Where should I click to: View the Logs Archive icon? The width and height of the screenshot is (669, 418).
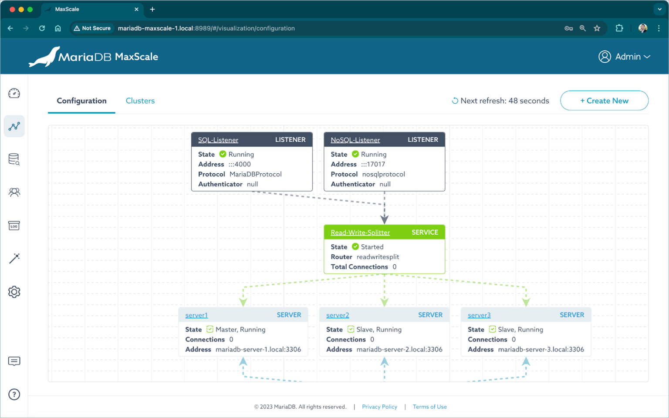click(14, 226)
